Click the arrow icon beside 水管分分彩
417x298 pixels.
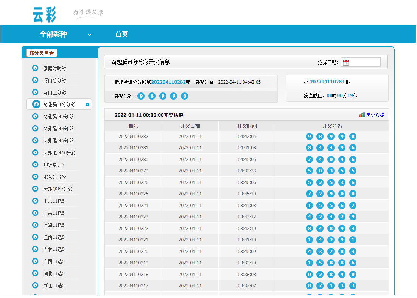click(36, 177)
